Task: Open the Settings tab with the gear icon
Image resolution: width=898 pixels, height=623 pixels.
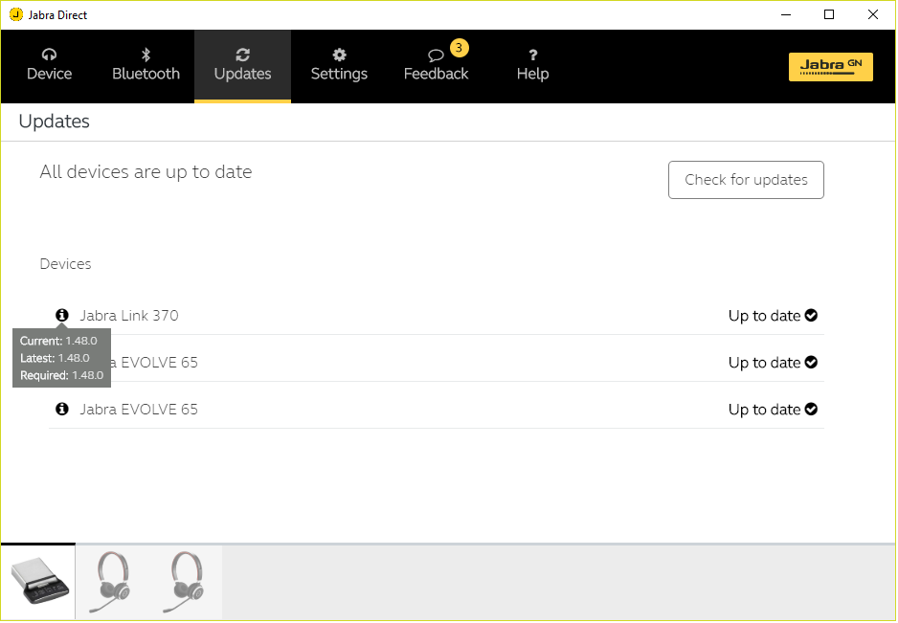Action: coord(339,65)
